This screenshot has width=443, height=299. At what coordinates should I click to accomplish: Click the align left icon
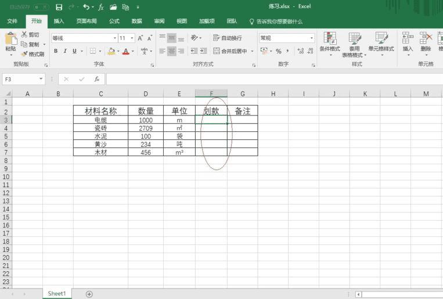click(x=162, y=51)
